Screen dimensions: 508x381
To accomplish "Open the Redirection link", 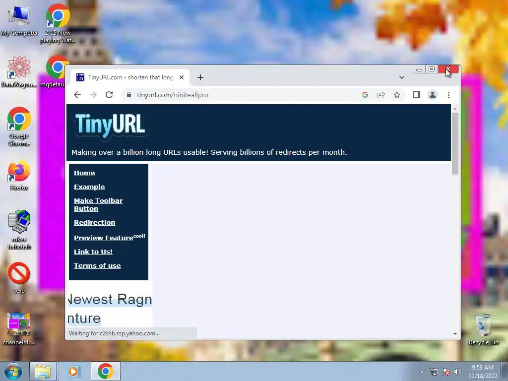I will 95,223.
